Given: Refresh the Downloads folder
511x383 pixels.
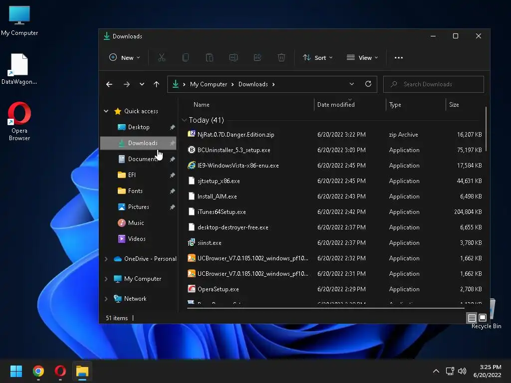Looking at the screenshot, I should (x=368, y=84).
